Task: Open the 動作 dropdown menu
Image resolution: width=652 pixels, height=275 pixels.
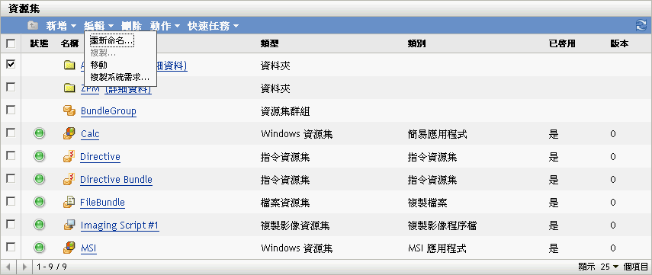Action: point(165,26)
